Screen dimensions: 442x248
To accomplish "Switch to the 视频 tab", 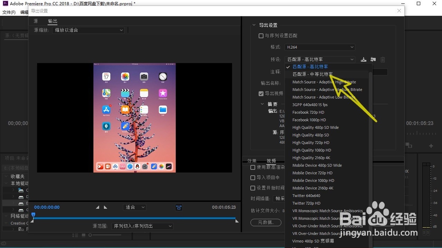I will [x=271, y=161].
